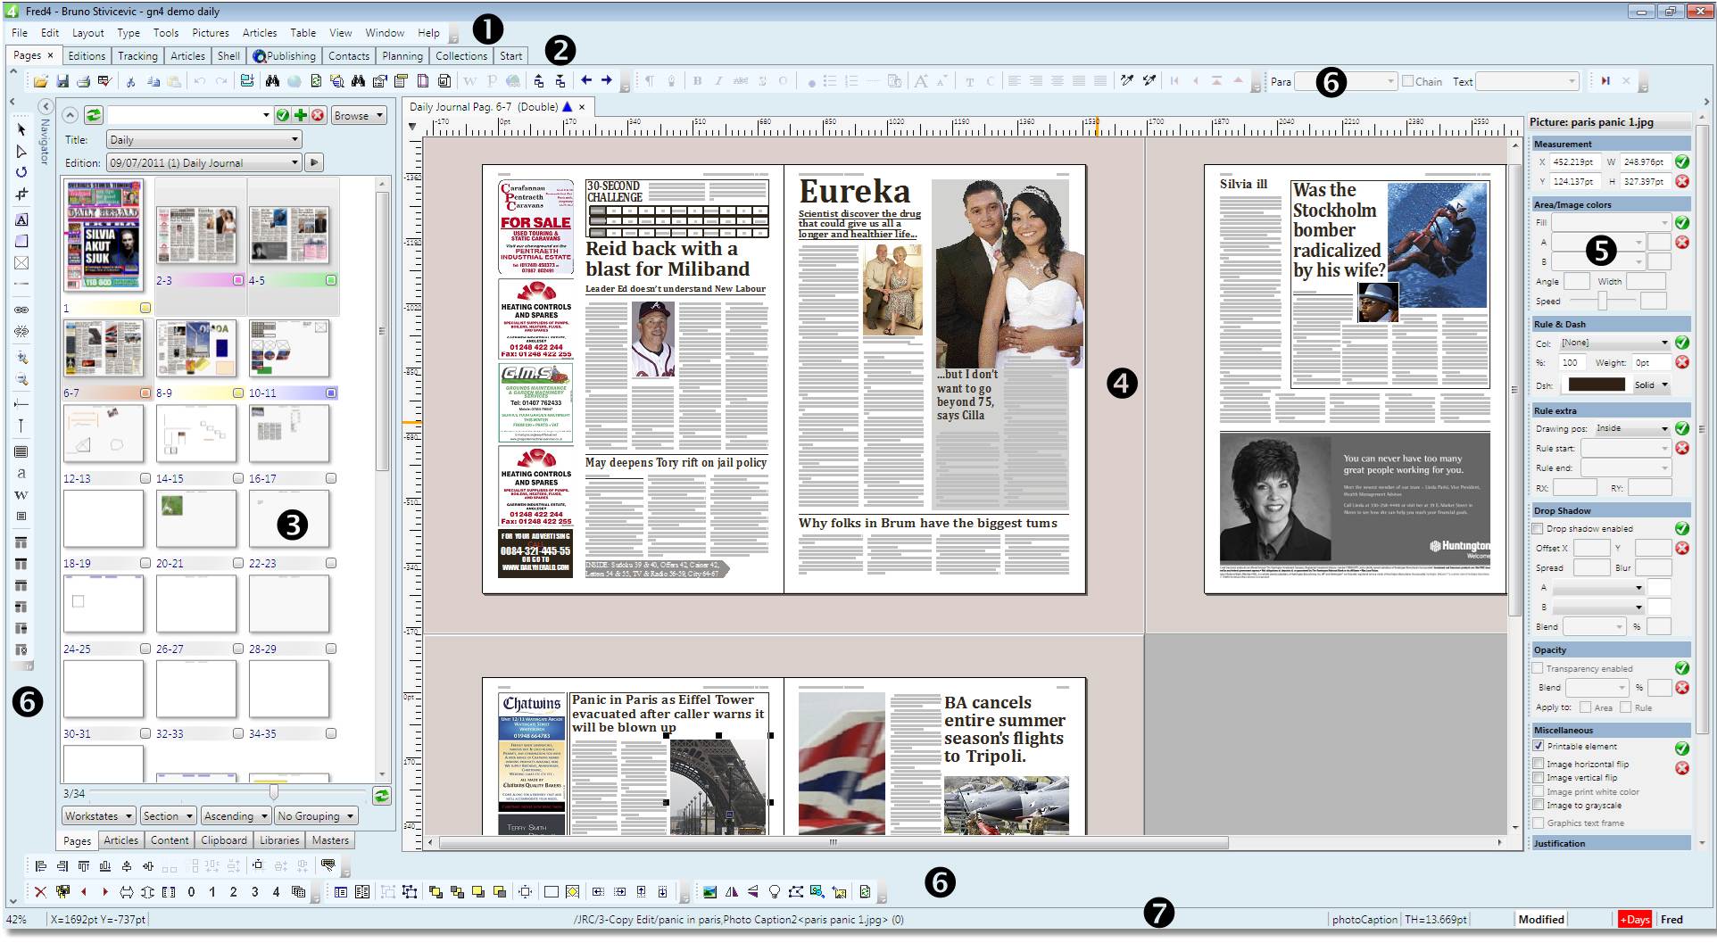The width and height of the screenshot is (1717, 951).
Task: Open the Browse dropdown button
Action: pyautogui.click(x=359, y=115)
